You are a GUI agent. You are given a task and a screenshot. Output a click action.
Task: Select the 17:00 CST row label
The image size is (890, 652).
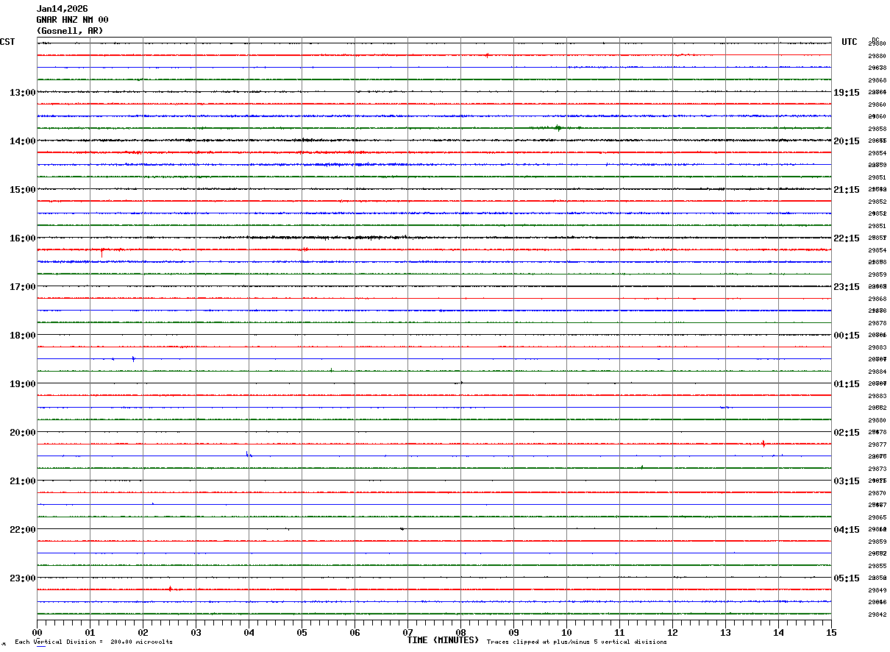[x=23, y=287]
